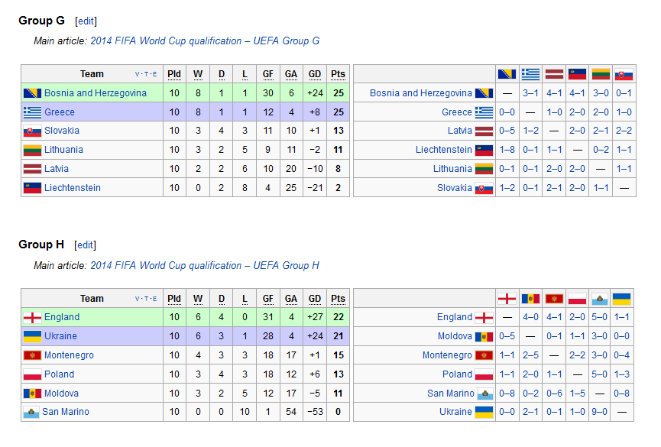661x447 pixels.
Task: Click the Ukraine flag in Group H results header
Action: pyautogui.click(x=621, y=299)
